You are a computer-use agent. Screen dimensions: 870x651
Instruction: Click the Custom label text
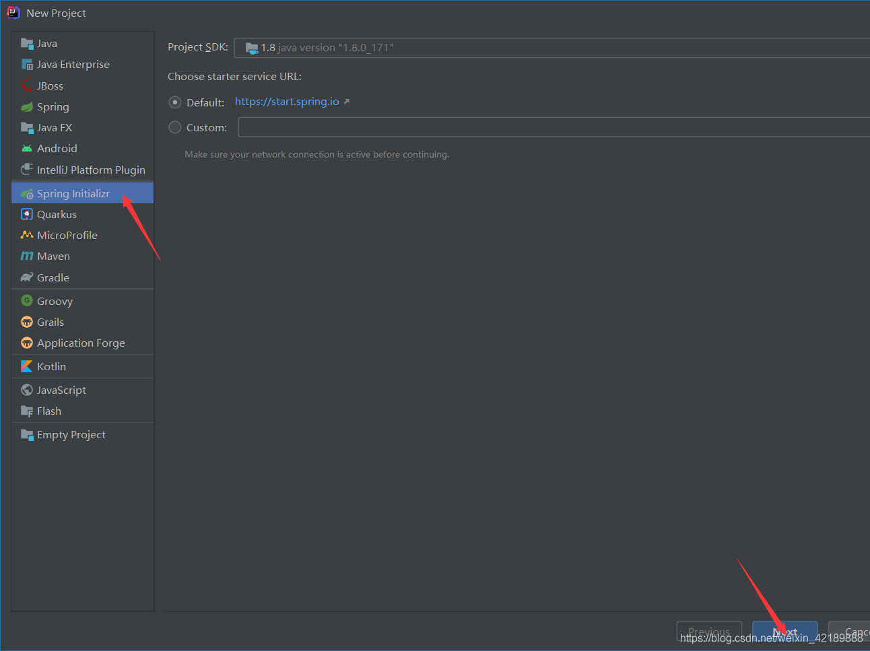click(x=207, y=127)
